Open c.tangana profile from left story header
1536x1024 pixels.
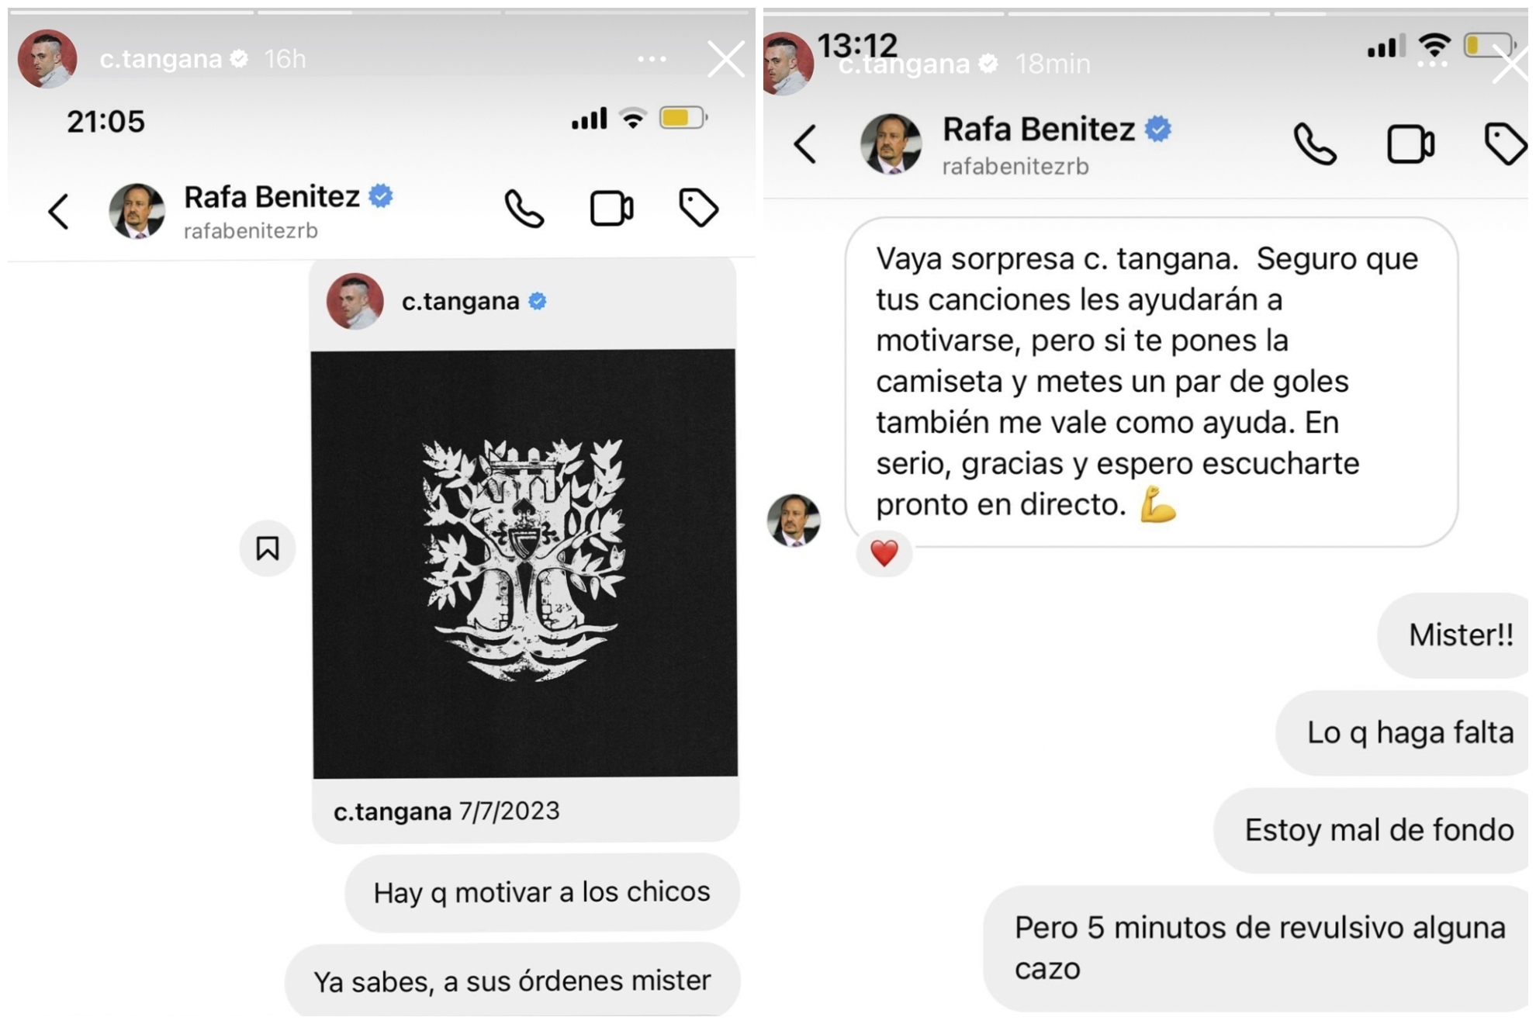click(x=161, y=59)
